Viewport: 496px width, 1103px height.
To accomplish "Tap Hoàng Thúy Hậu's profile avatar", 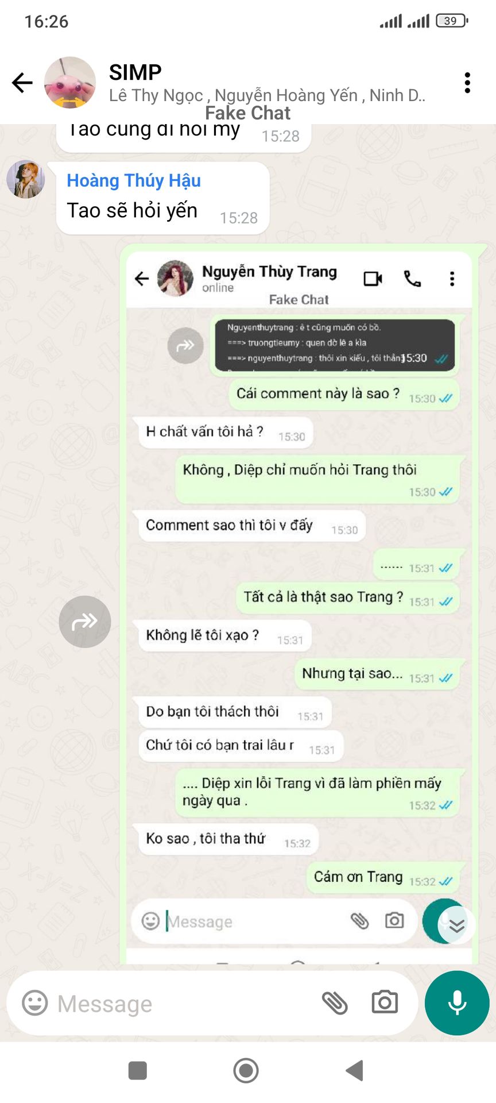I will (25, 179).
